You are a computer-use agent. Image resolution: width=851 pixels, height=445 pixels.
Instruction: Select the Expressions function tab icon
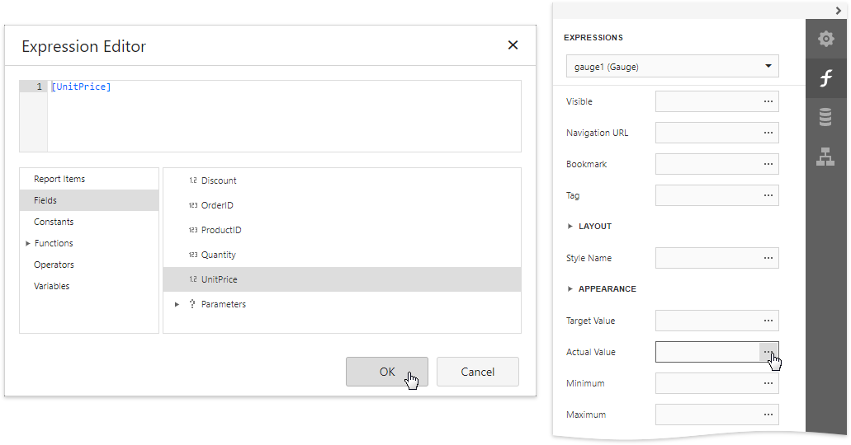click(x=825, y=78)
